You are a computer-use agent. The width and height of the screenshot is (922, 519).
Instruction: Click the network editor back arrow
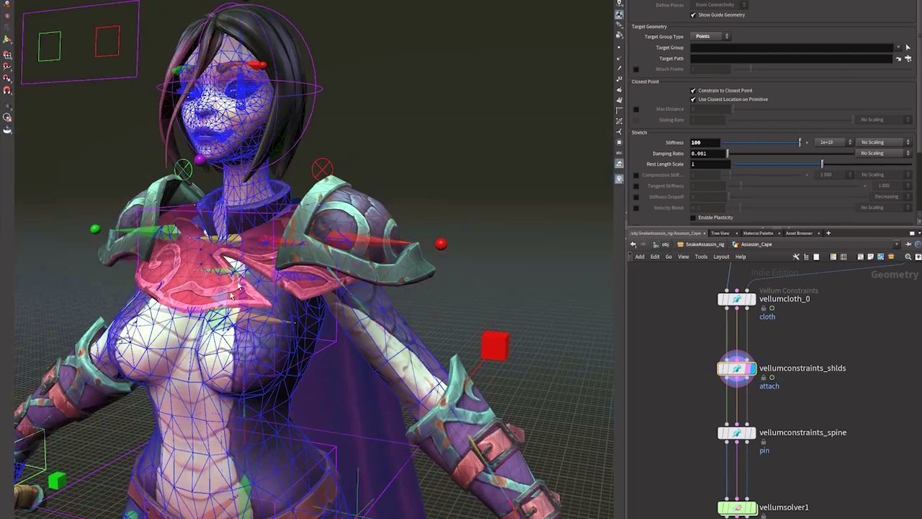click(x=633, y=244)
